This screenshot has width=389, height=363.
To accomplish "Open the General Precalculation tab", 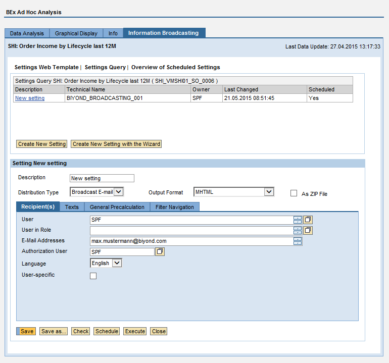I will click(x=117, y=207).
